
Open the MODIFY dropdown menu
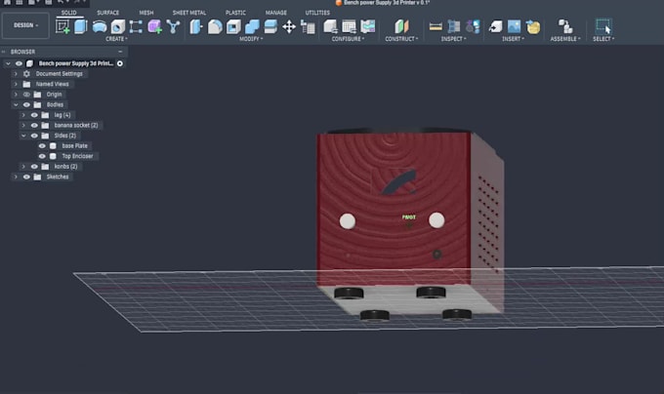coord(251,39)
